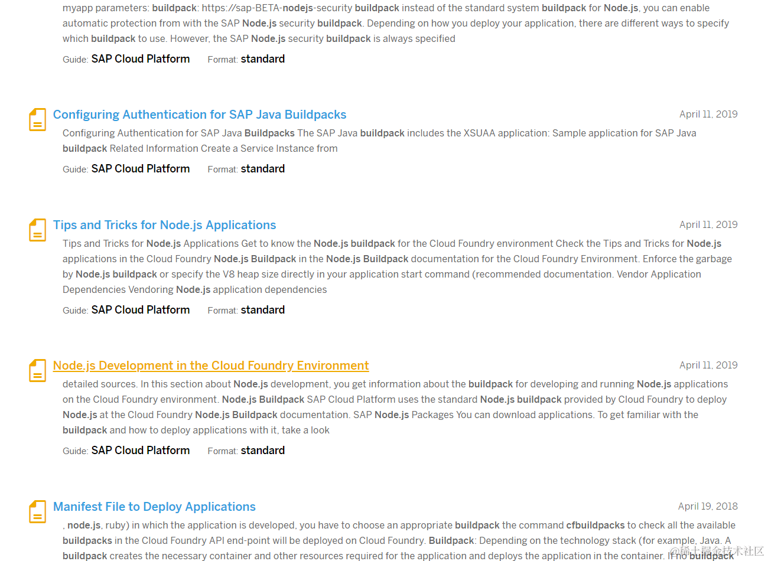The height and width of the screenshot is (561, 768).
Task: Click 'standard' format under Tips and Tricks result
Action: pyautogui.click(x=263, y=310)
